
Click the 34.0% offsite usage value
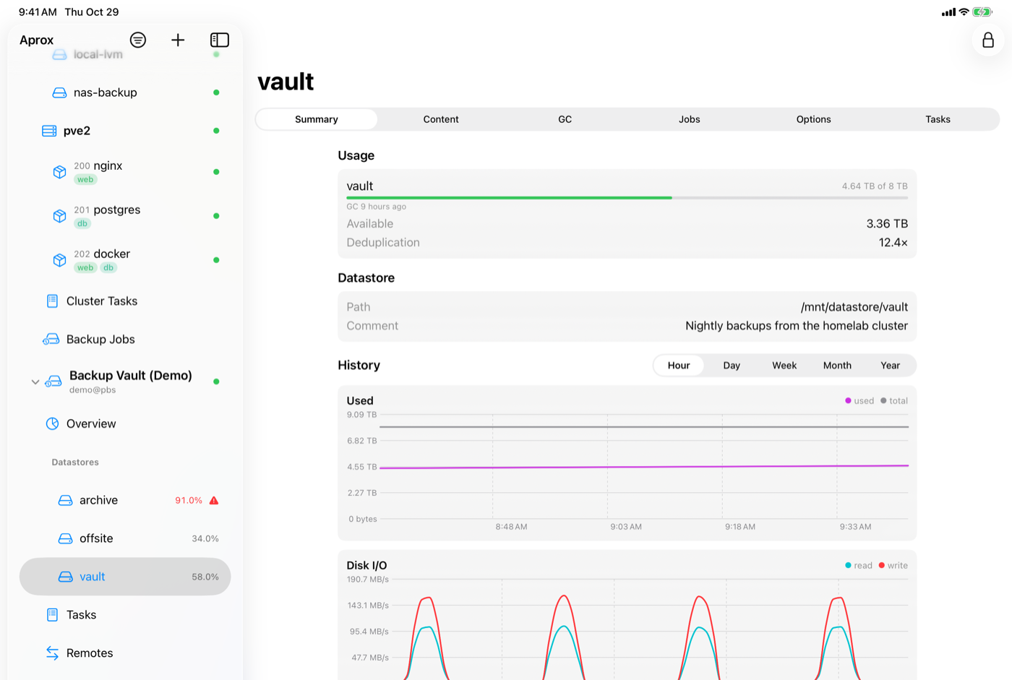pos(205,538)
